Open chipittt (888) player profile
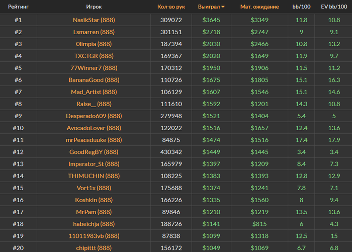 [94, 248]
